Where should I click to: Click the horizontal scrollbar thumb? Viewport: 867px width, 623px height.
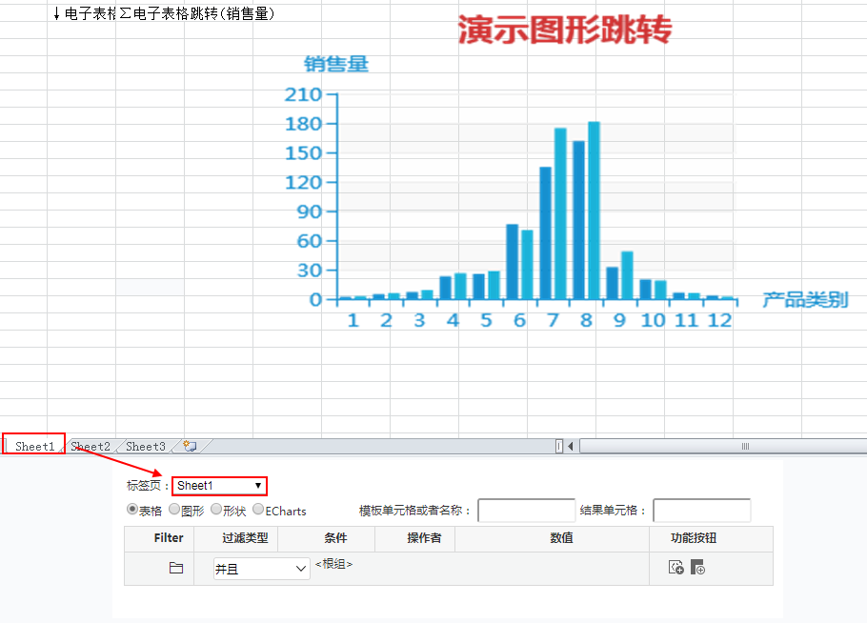723,446
